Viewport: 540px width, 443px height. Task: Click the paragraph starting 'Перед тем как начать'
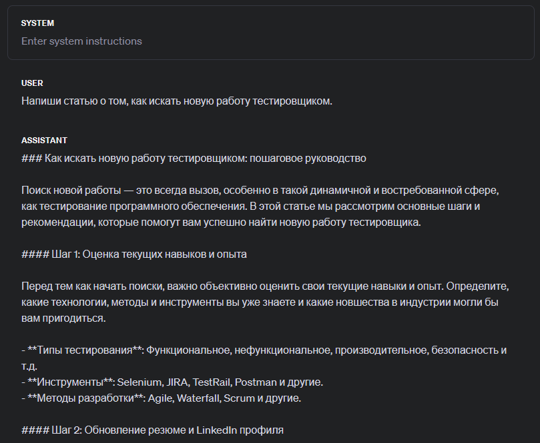pyautogui.click(x=265, y=286)
